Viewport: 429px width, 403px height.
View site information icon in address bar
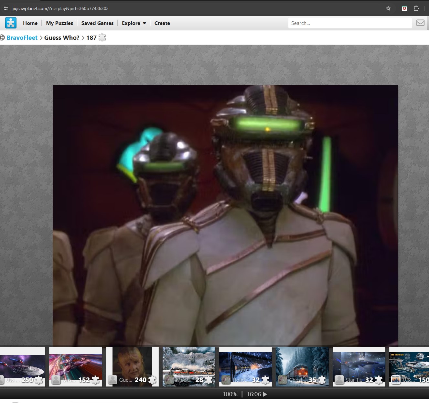[x=6, y=8]
